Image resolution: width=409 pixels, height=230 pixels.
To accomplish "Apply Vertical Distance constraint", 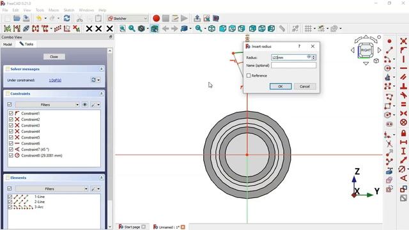I will (403, 151).
